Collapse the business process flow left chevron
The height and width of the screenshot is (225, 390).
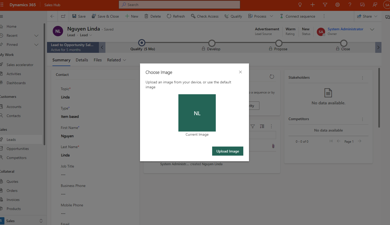pos(102,47)
